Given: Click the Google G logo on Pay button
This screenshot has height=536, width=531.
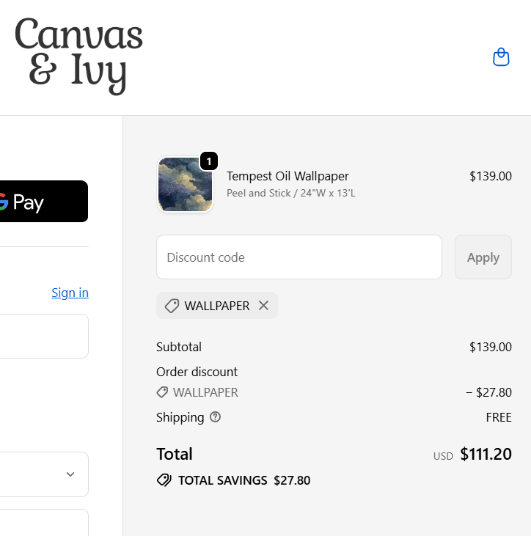Looking at the screenshot, I should point(3,202).
